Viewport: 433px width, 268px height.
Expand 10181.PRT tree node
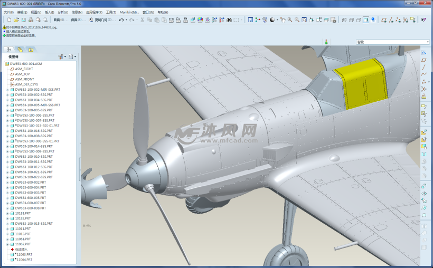pyautogui.click(x=7, y=213)
